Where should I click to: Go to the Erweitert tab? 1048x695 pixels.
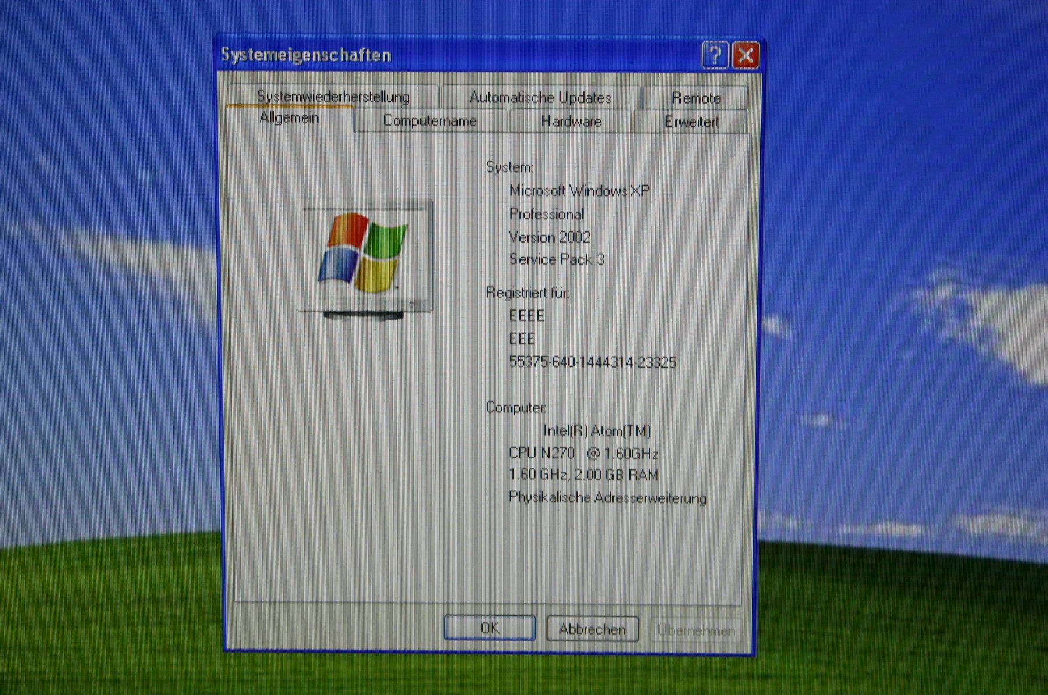tap(691, 122)
